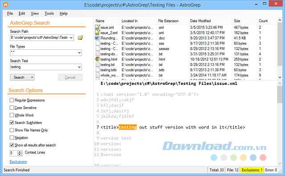Click inside the Search Text field
285x176 pixels.
[x=43, y=67]
